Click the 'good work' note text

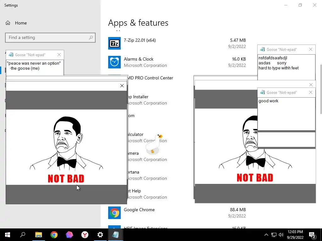269,101
